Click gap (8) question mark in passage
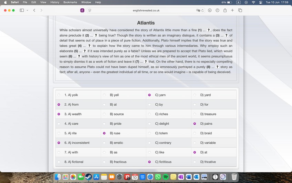292x183 pixels. tap(217, 67)
